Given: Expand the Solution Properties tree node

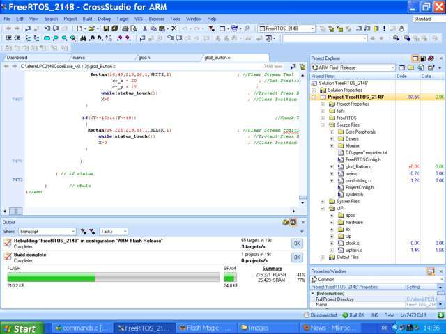Looking at the screenshot, I should pos(314,90).
